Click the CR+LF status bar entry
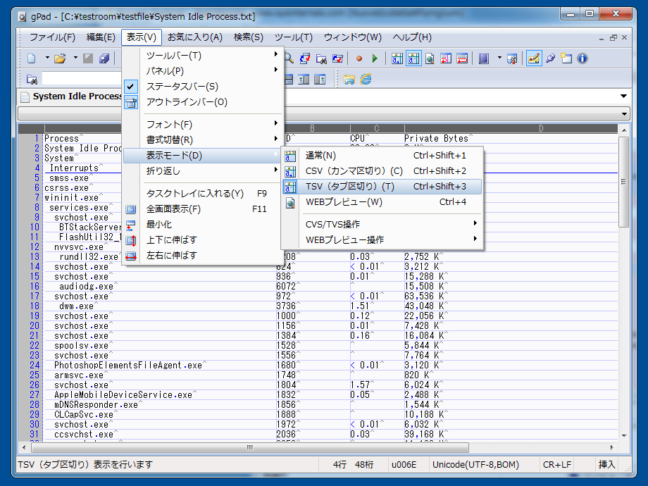Image resolution: width=648 pixels, height=486 pixels. 556,465
